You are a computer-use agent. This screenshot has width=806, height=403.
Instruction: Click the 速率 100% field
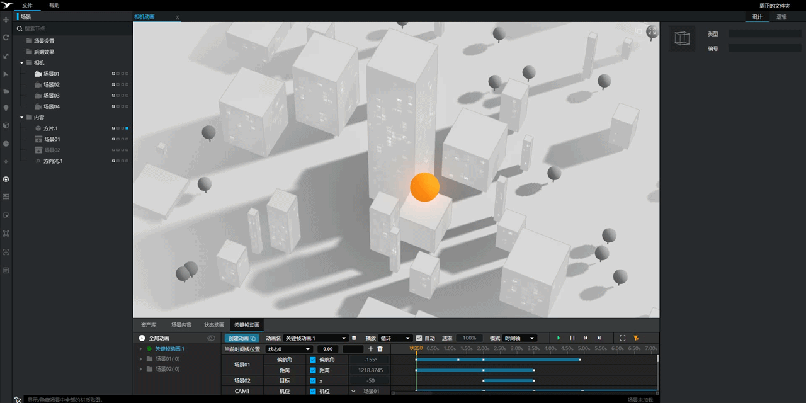tap(470, 338)
